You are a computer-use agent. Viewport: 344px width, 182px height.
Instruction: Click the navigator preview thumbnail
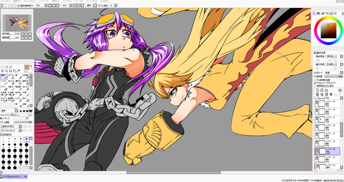click(x=17, y=23)
